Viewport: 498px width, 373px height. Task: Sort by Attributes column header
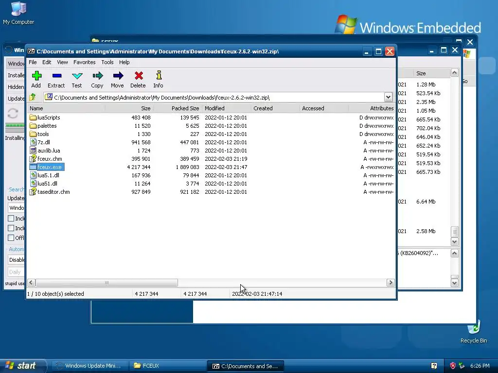tap(372, 108)
